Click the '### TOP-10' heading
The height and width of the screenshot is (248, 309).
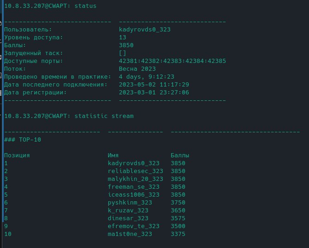(25, 140)
